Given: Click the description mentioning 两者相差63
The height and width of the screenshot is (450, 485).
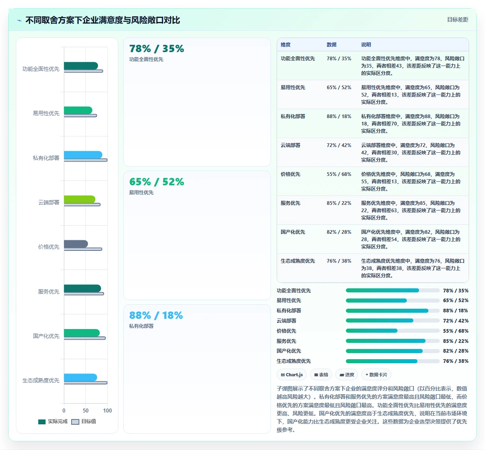Looking at the screenshot, I should 411,211.
